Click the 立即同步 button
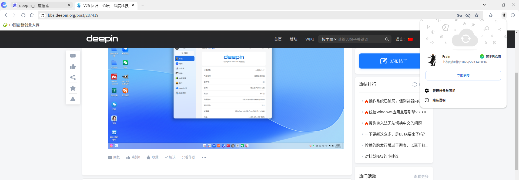 [463, 76]
